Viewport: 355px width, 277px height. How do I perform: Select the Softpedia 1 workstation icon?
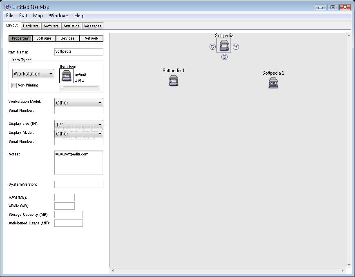174,80
